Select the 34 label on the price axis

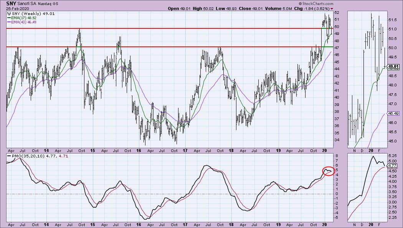[337, 140]
